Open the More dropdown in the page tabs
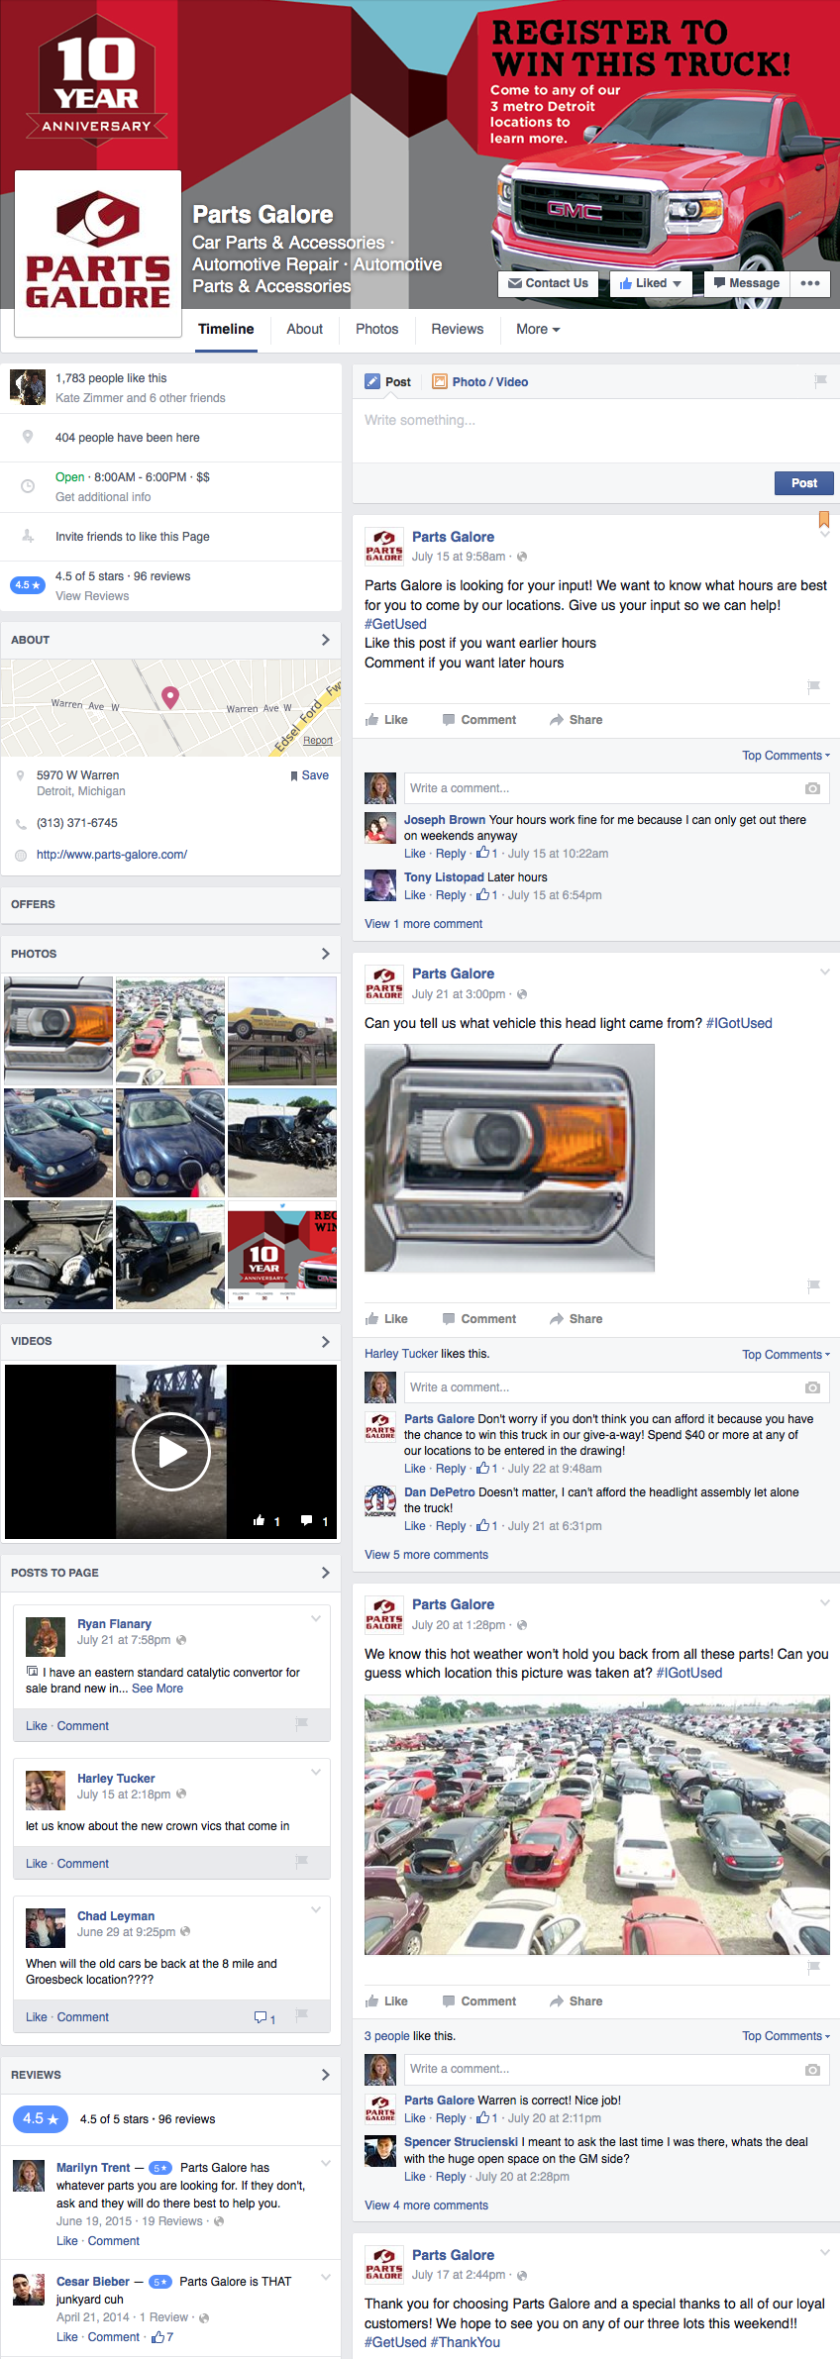Screen dimensions: 840x2359 [538, 329]
